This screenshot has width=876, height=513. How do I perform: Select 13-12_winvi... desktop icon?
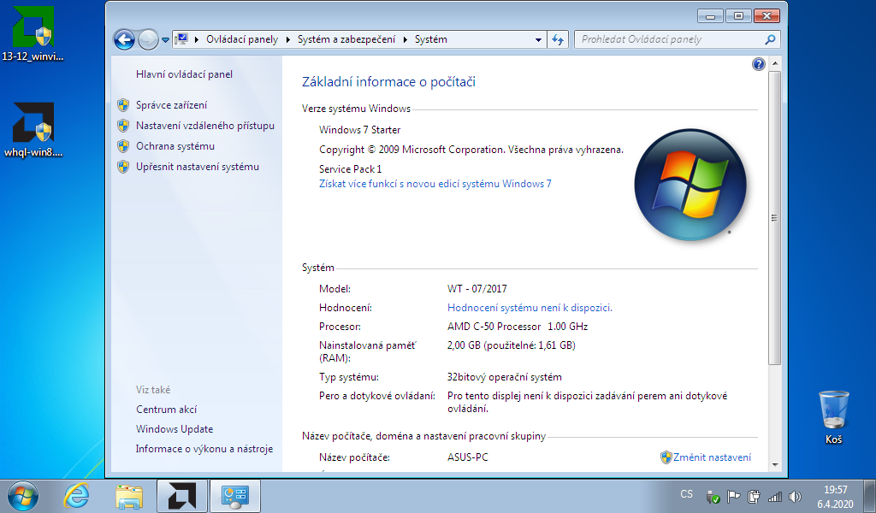(x=33, y=33)
